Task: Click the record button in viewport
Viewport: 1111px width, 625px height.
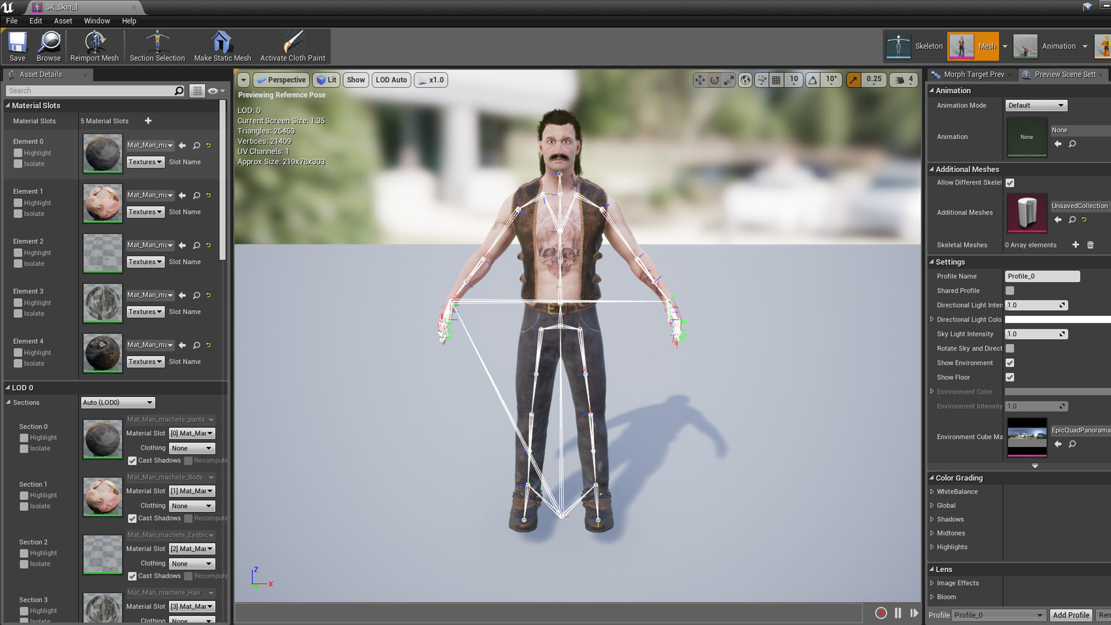Action: (881, 613)
